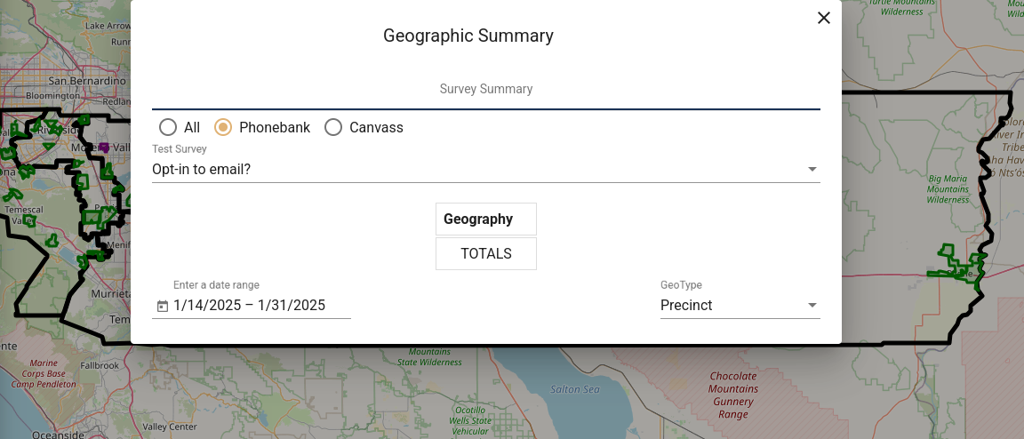Click the Geography column header
This screenshot has height=439, width=1024.
click(486, 219)
